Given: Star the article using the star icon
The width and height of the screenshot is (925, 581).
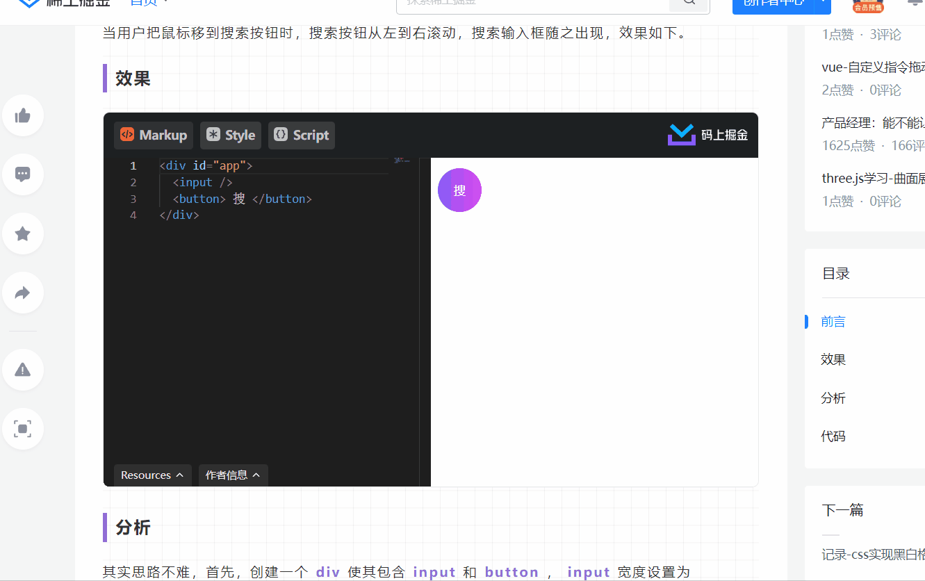Looking at the screenshot, I should (x=23, y=234).
